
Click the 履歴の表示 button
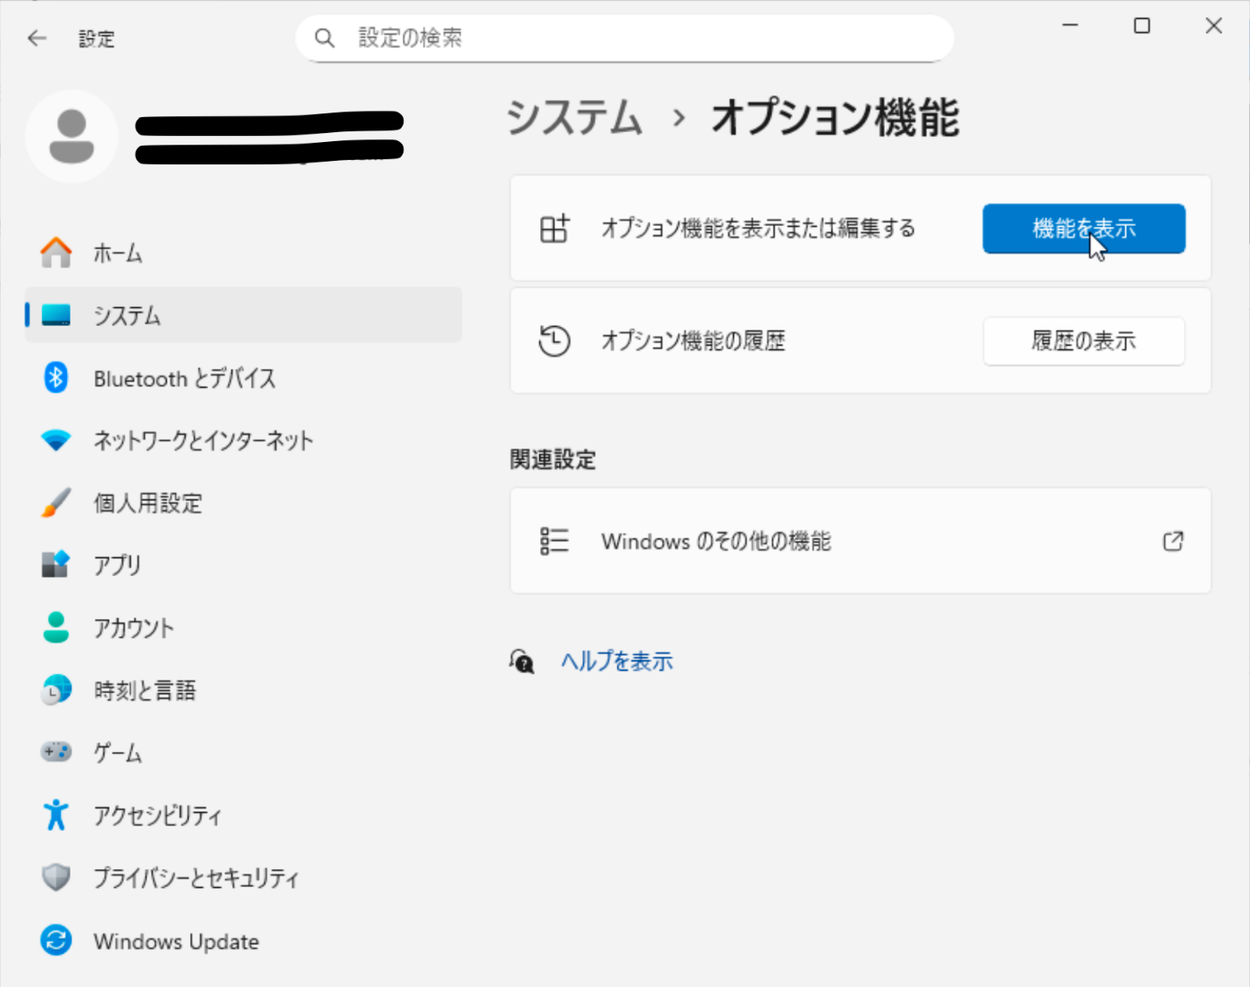(x=1084, y=341)
